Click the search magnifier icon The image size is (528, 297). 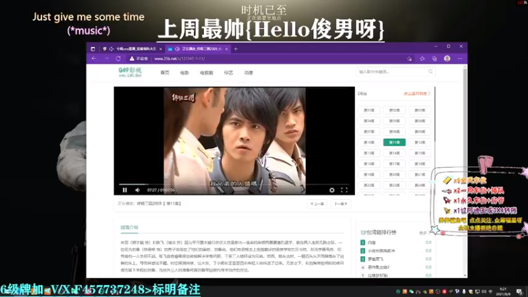pos(430,71)
